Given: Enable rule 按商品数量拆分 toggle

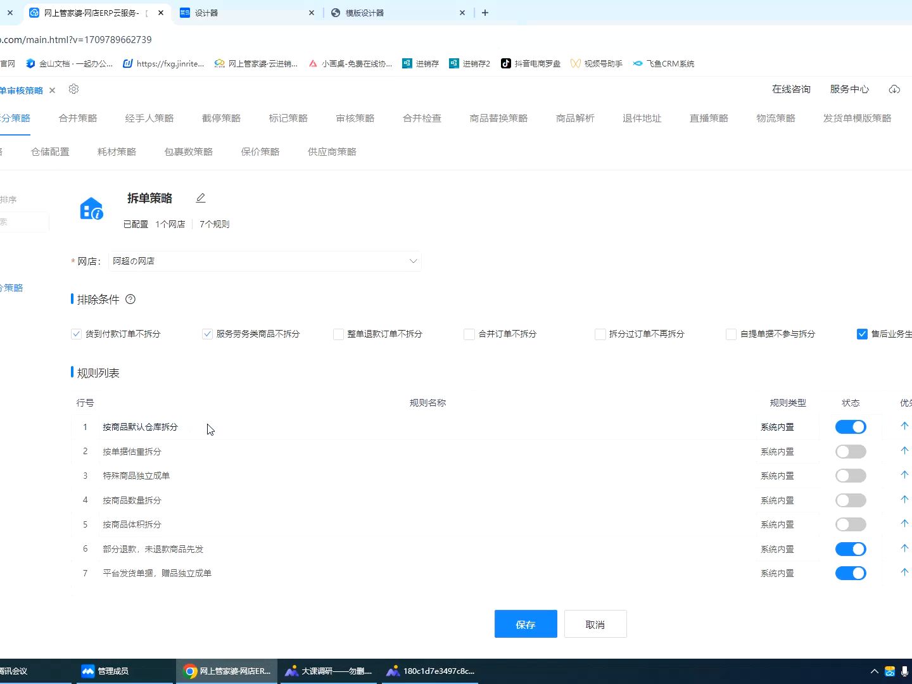Looking at the screenshot, I should (851, 500).
